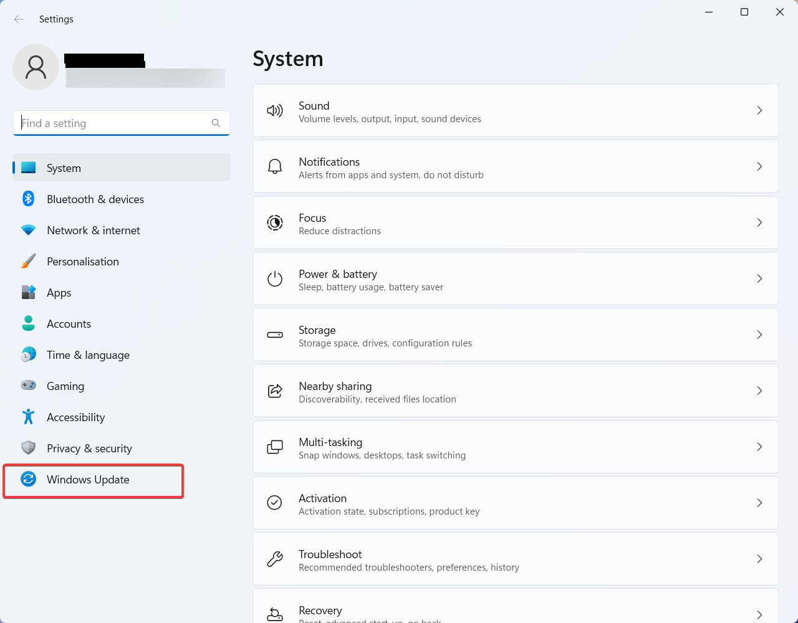
Task: Open Troubleshoot chevron arrow
Action: [x=759, y=559]
